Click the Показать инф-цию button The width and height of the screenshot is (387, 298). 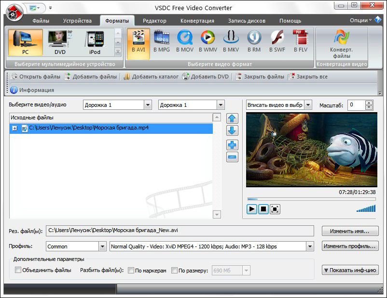350,270
